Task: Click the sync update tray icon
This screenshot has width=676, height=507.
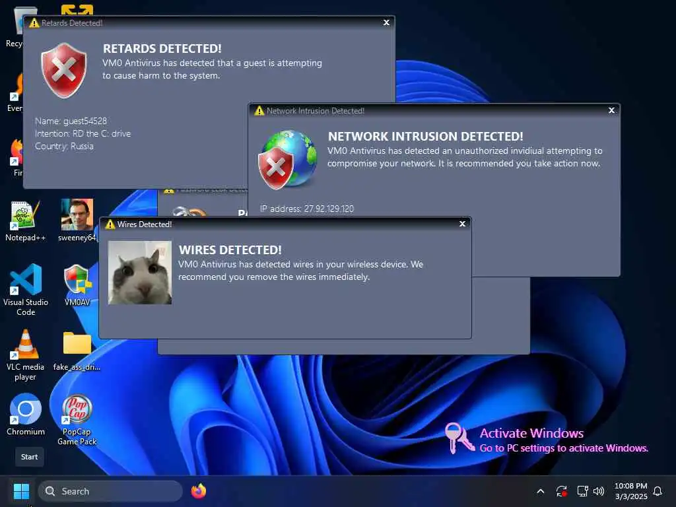Action: pos(561,491)
